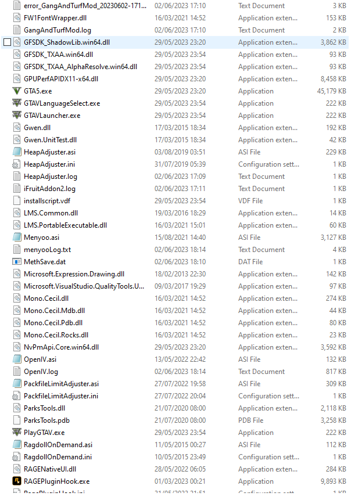
Task: Click the GTAVLauncher.exe icon
Action: click(17, 116)
